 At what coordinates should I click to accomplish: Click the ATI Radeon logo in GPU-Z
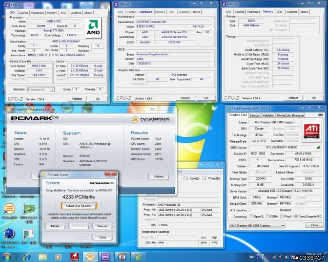[312, 131]
